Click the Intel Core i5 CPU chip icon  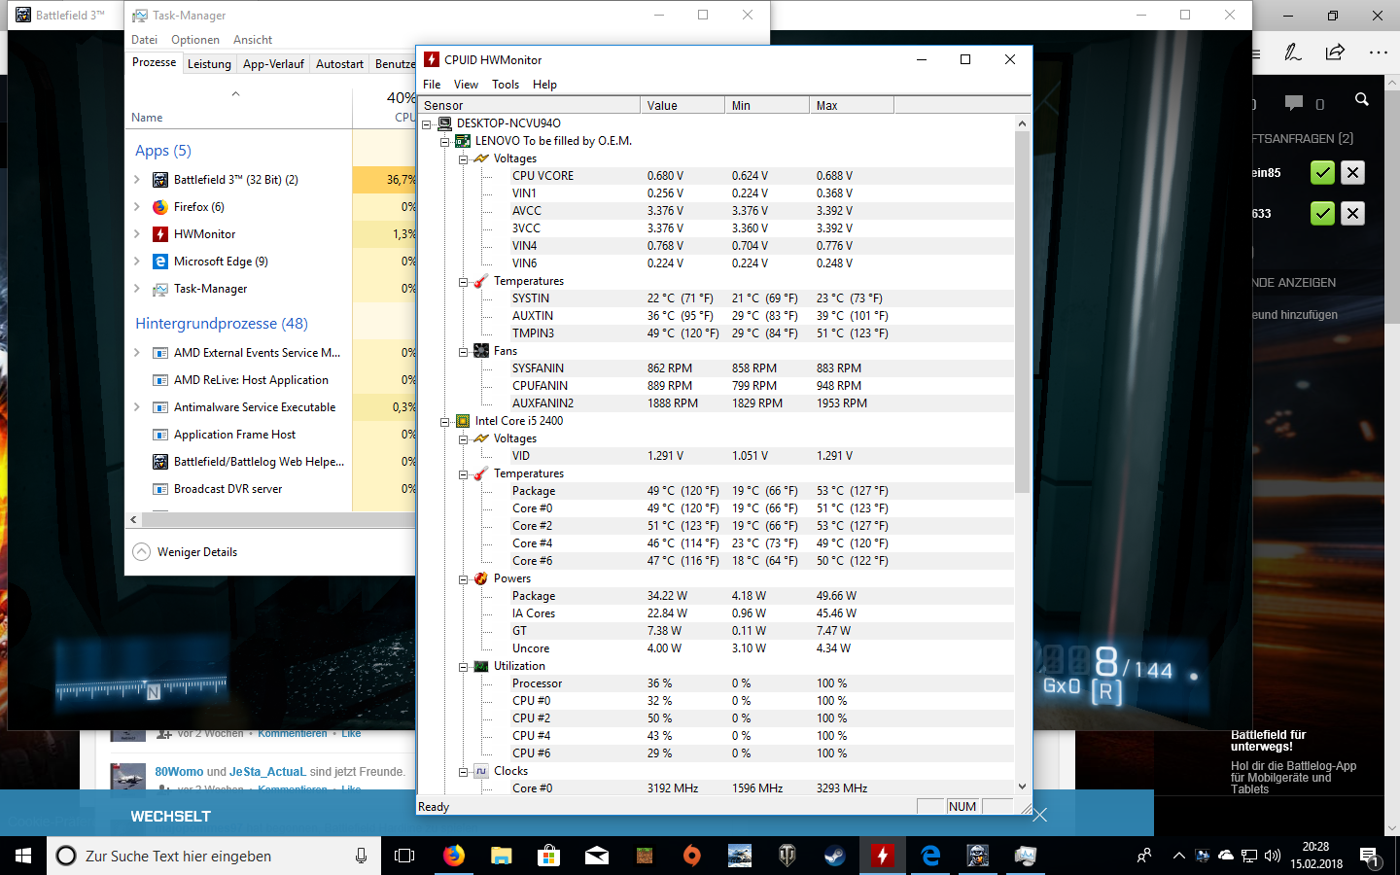coord(464,421)
